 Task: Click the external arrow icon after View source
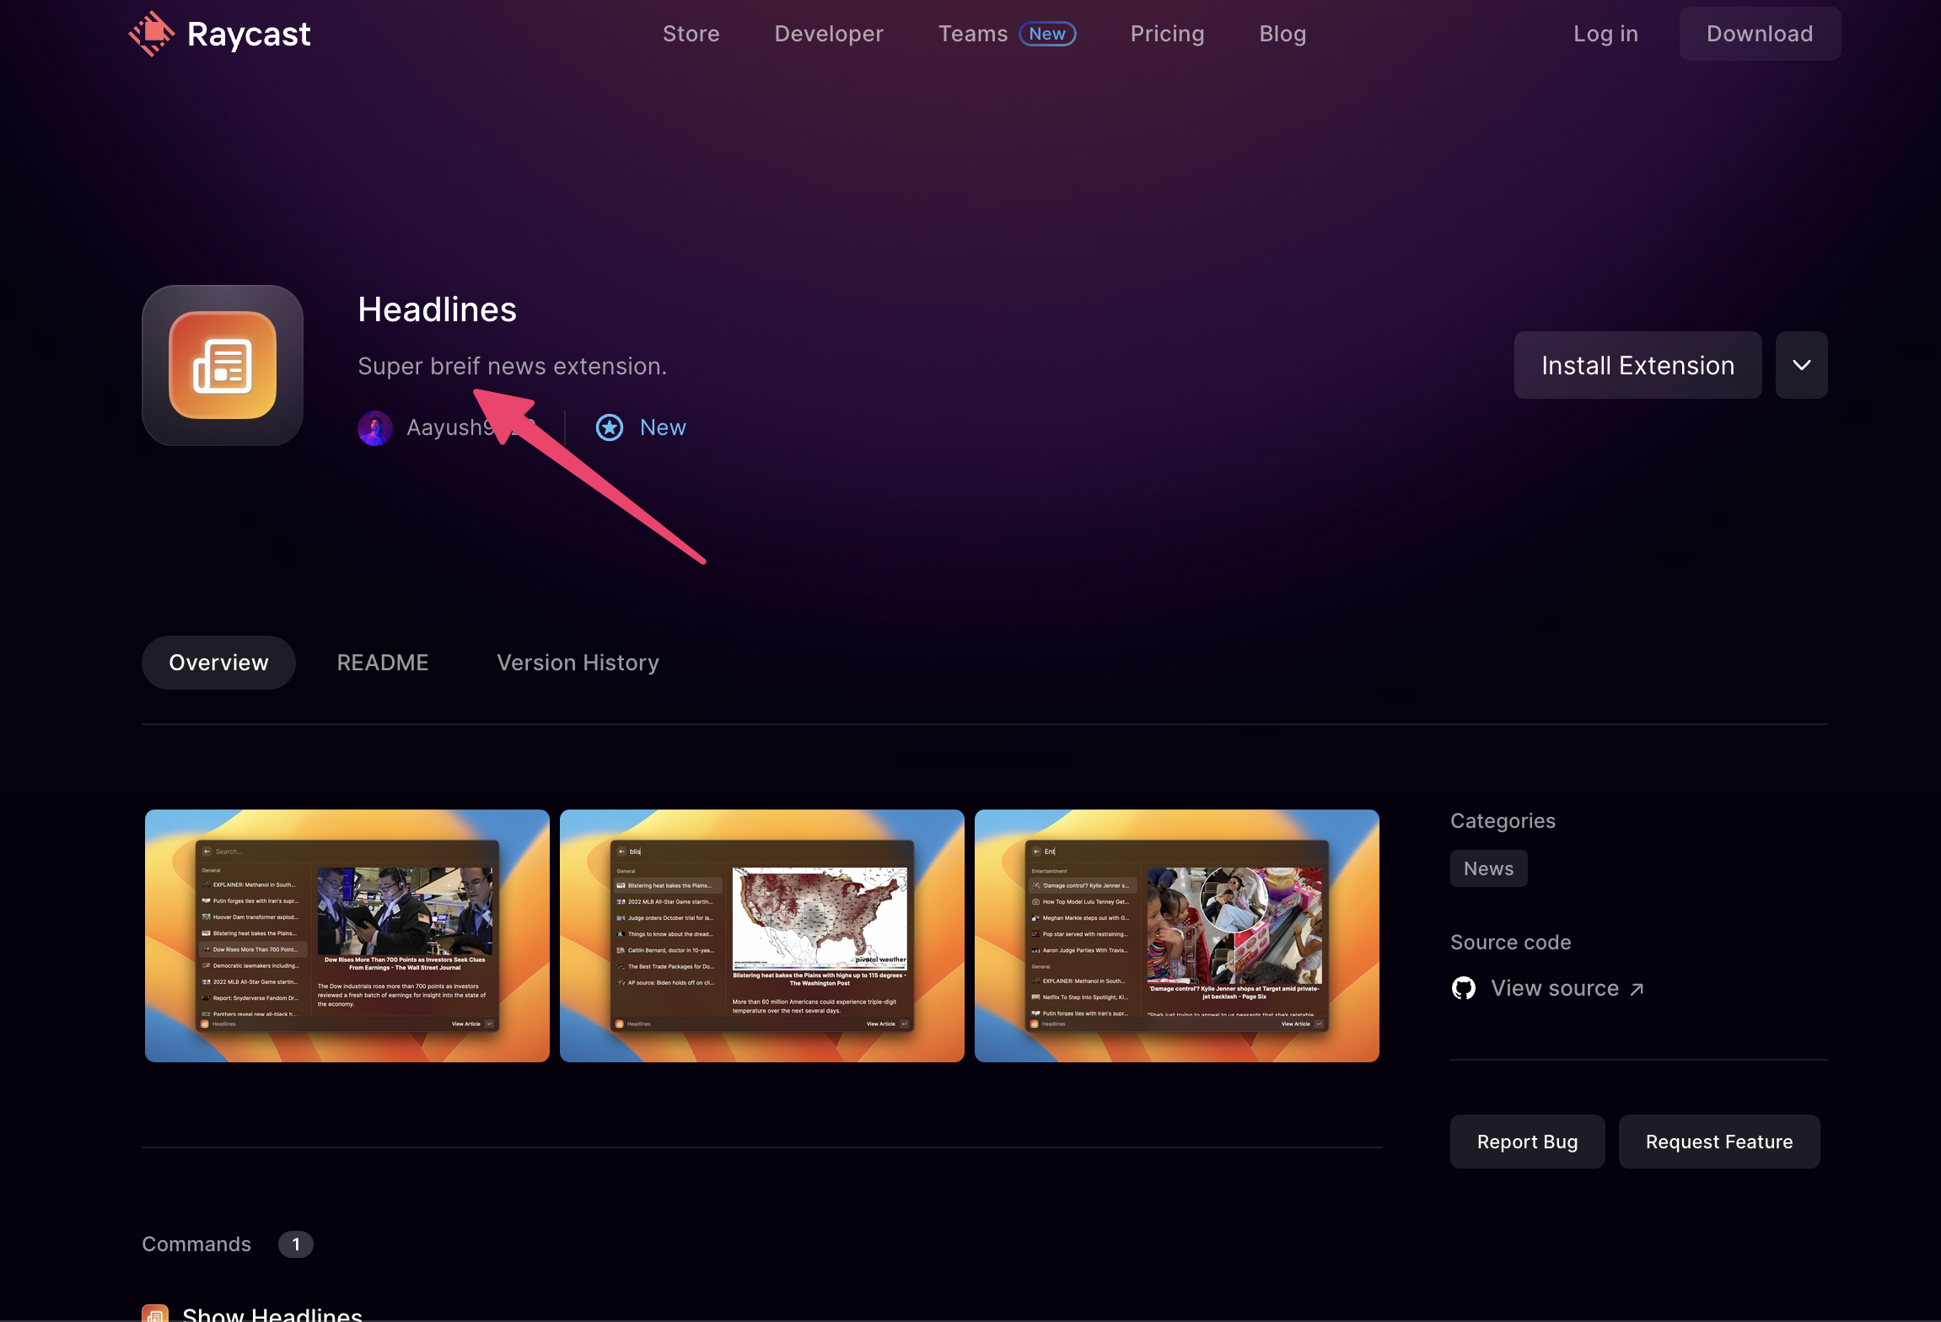[1637, 990]
